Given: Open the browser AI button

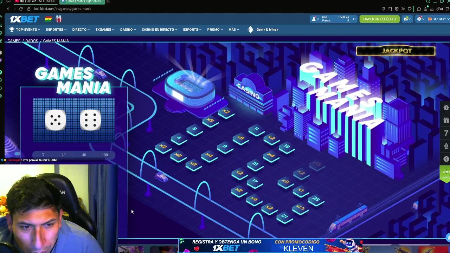Looking at the screenshot, I should pos(440,9).
